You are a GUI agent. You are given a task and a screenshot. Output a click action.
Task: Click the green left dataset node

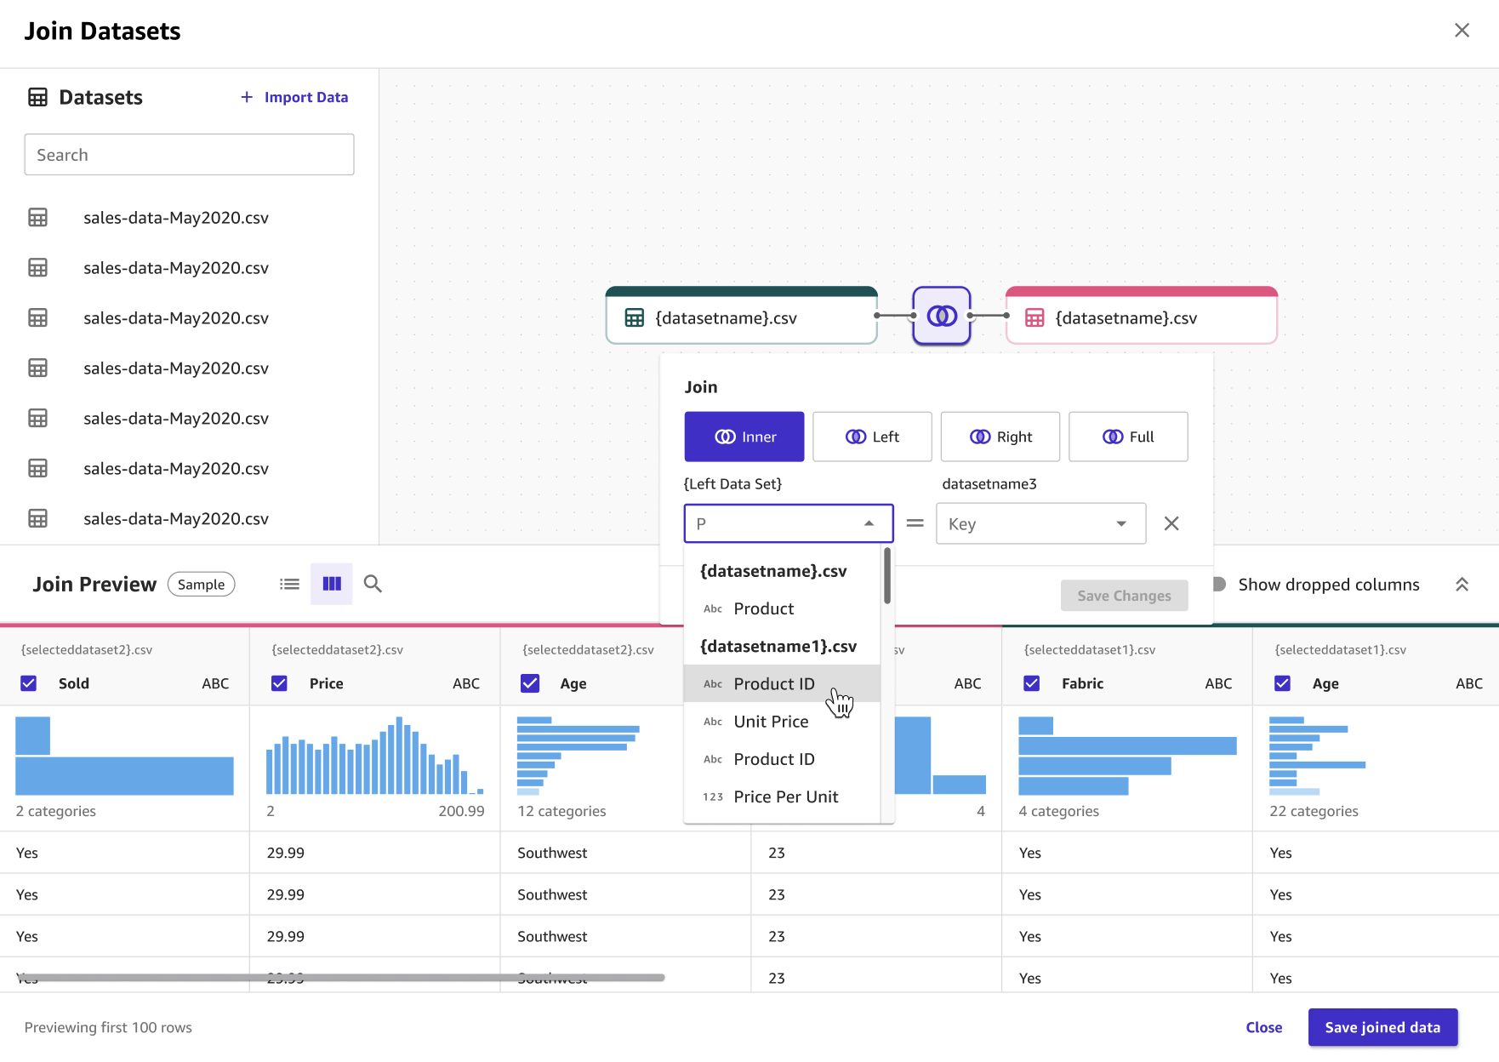[741, 317]
